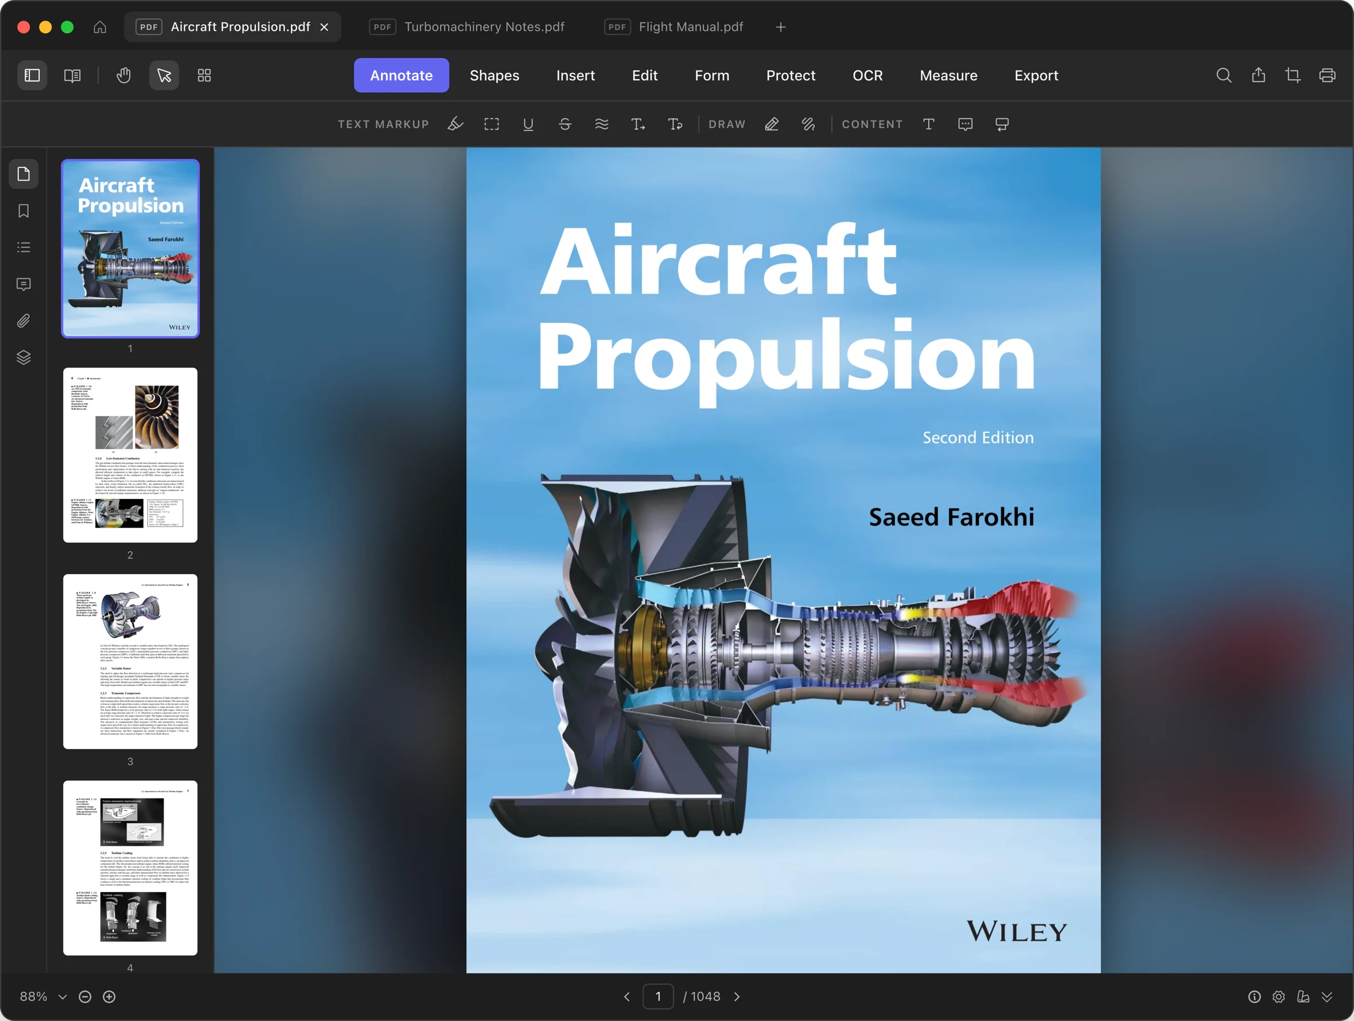
Task: Switch to the Annotate tab
Action: [402, 75]
